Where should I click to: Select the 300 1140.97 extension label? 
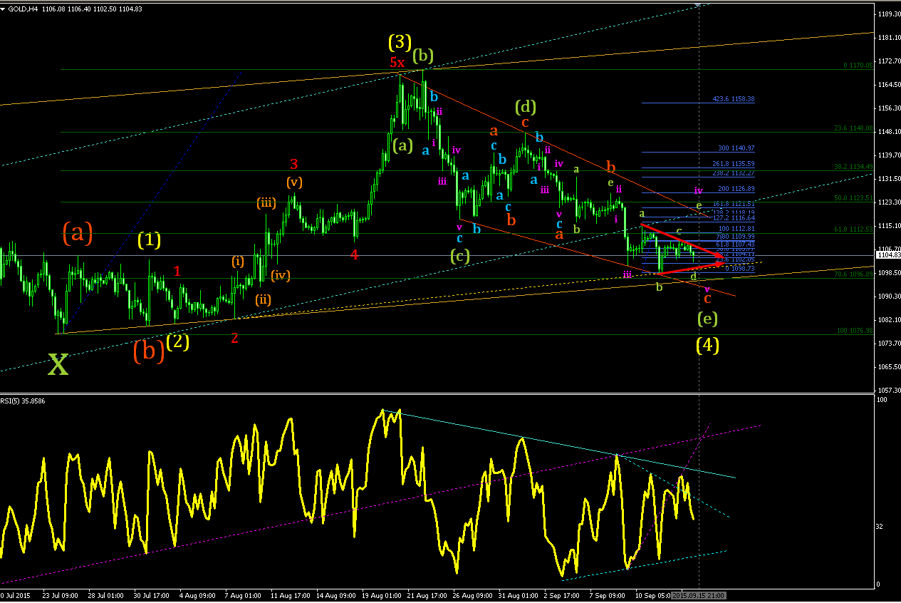pyautogui.click(x=736, y=148)
